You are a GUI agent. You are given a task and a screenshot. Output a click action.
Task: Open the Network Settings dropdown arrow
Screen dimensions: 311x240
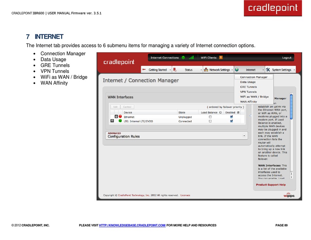[x=232, y=70]
